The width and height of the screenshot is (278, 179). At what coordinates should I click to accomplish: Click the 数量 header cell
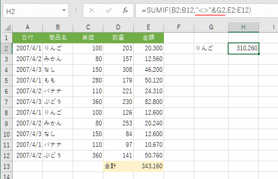(x=118, y=38)
